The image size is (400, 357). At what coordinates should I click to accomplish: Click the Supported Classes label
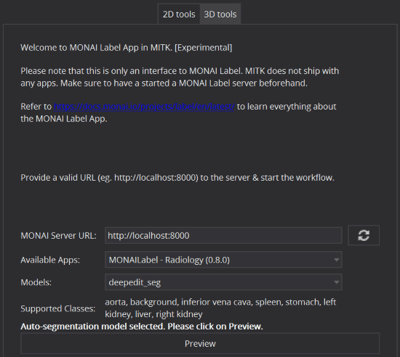click(x=58, y=308)
